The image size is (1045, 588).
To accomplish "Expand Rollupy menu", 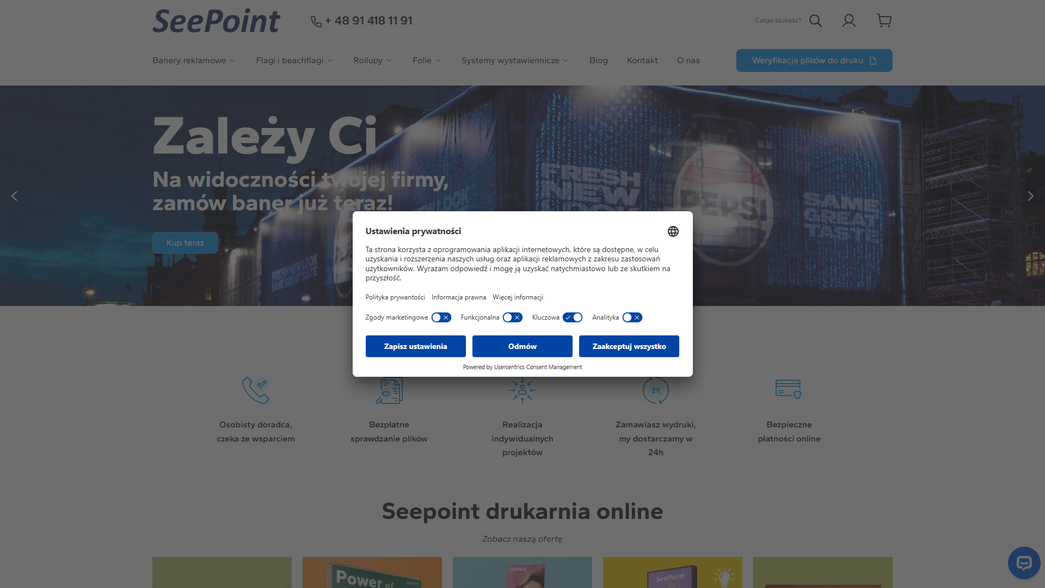I will point(373,60).
